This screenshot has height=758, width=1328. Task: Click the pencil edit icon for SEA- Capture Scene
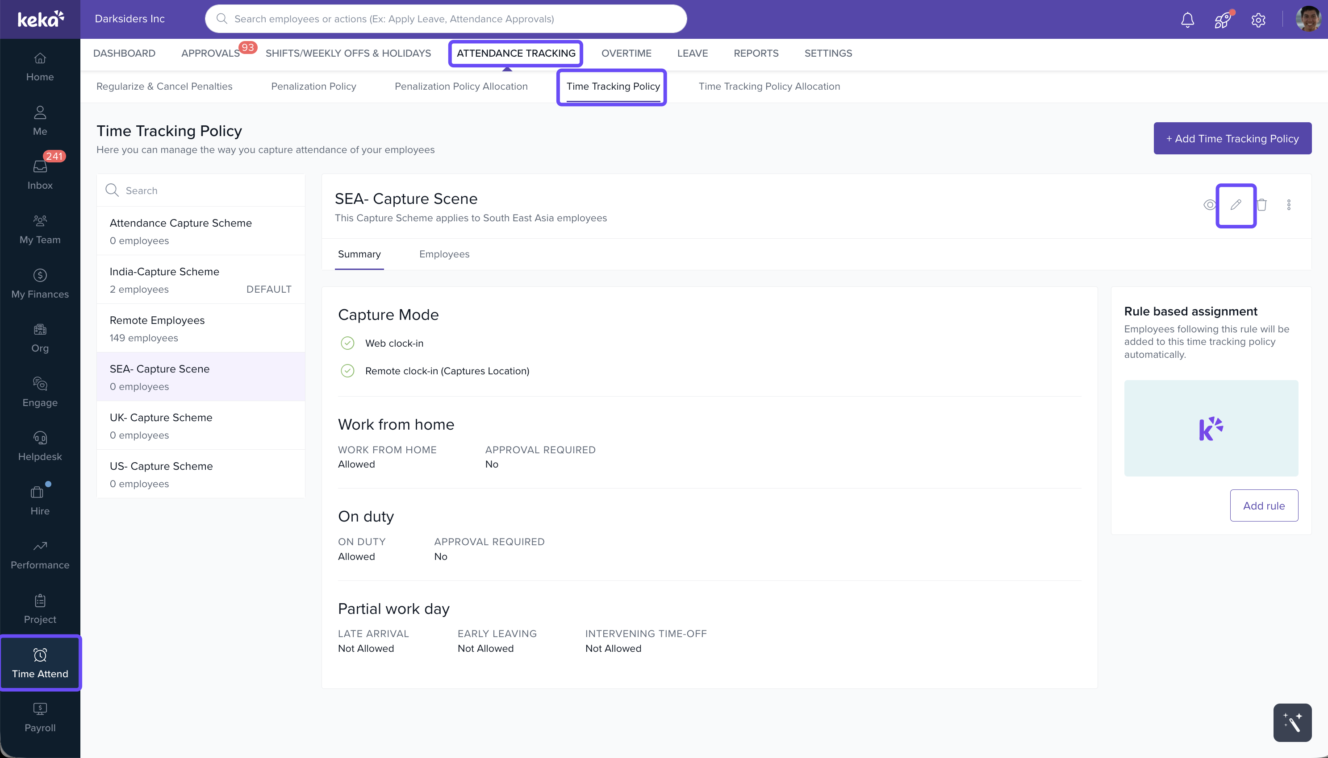click(x=1235, y=205)
